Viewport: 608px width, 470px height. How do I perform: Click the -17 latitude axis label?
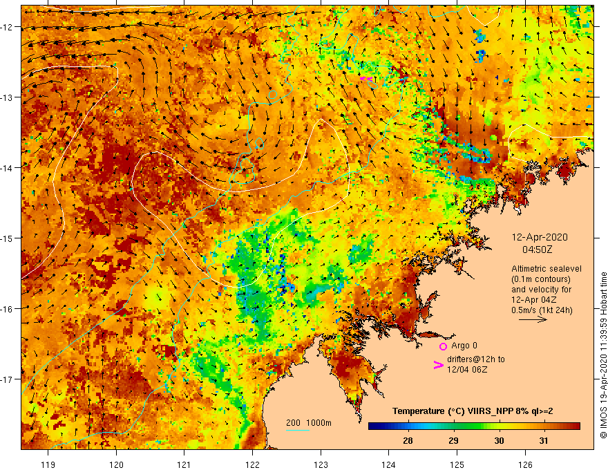(7, 379)
